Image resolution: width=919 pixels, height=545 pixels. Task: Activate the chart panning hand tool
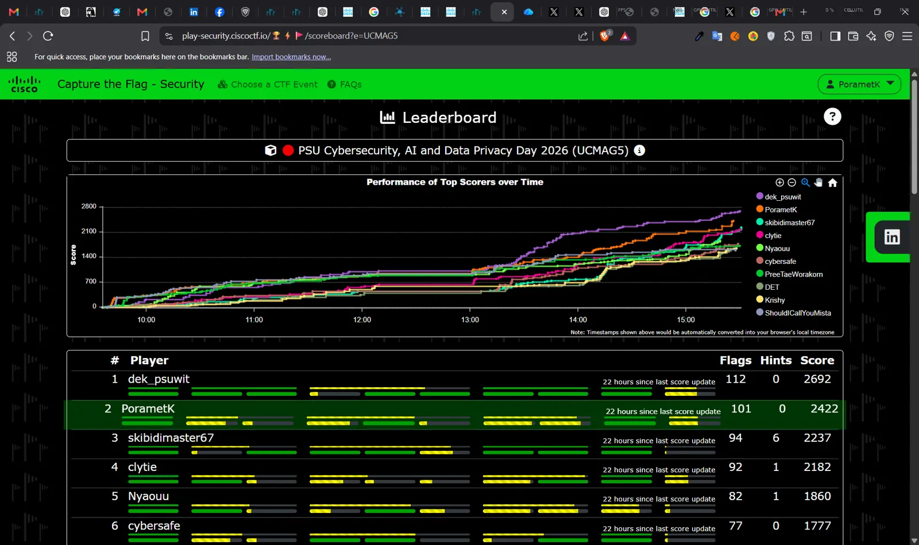click(818, 182)
